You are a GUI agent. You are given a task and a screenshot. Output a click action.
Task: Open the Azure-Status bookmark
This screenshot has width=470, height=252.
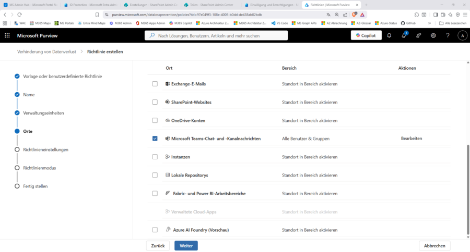(386, 23)
